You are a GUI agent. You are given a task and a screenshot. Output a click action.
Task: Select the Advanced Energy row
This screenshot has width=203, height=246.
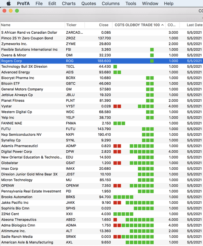(101, 72)
